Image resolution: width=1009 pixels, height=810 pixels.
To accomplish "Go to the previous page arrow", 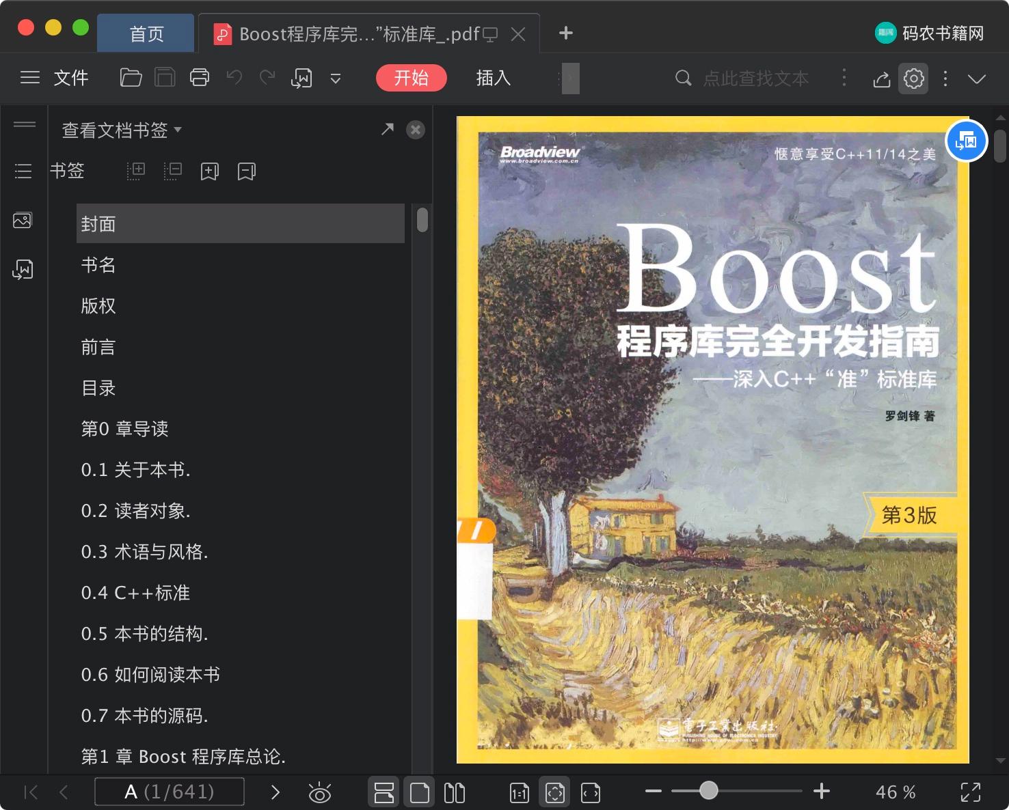I will [x=64, y=792].
